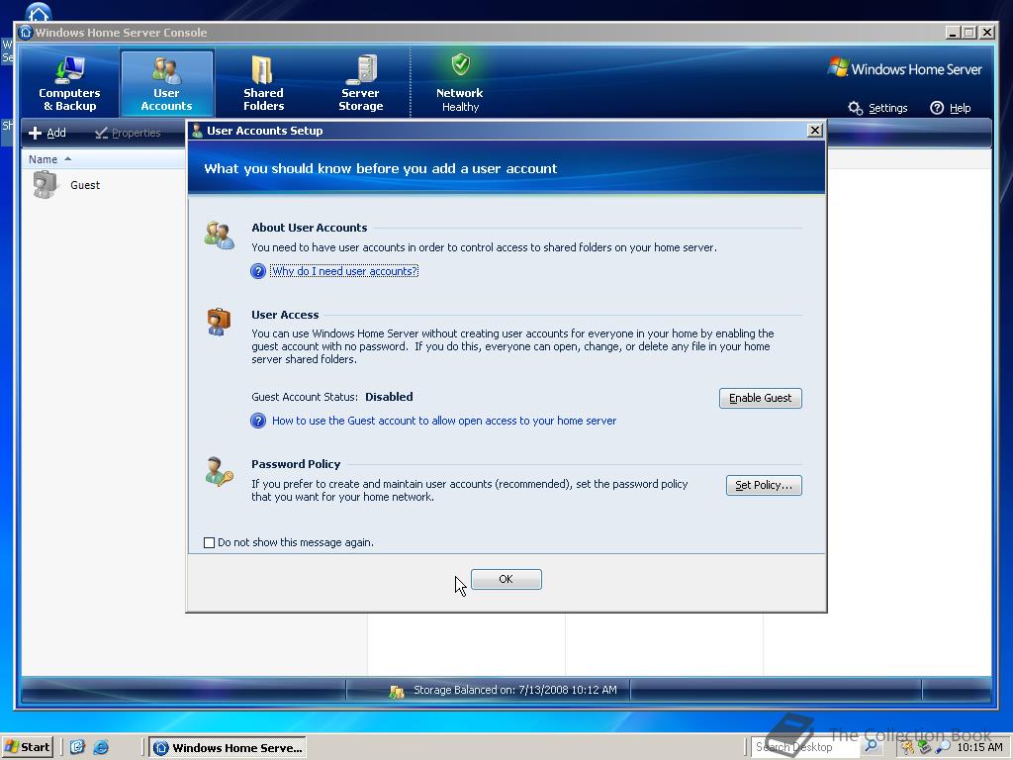Screen dimensions: 1013x760
Task: Click the Storage Balanced status bar icon
Action: [396, 691]
